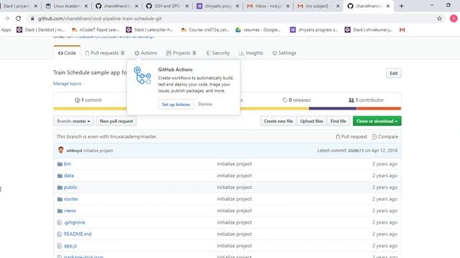Open the views folder

tap(70, 211)
